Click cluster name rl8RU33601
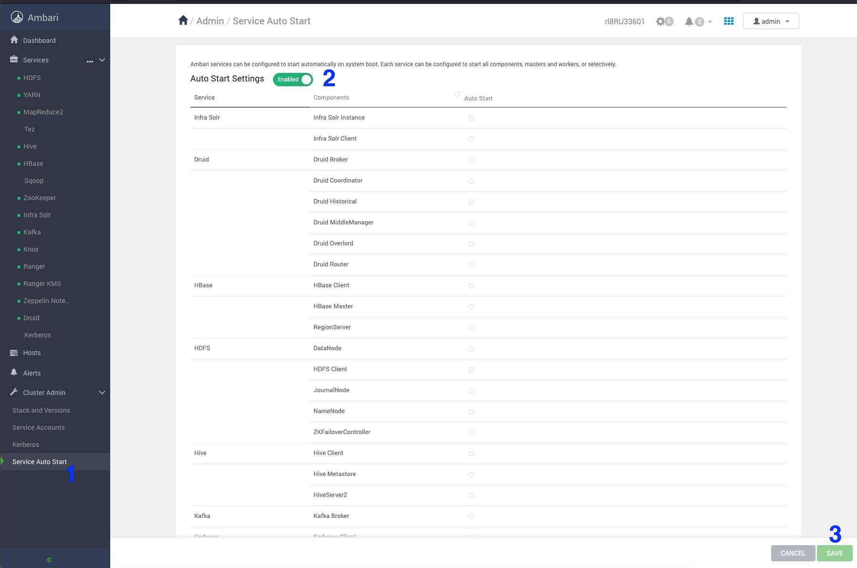The image size is (857, 568). coord(625,21)
